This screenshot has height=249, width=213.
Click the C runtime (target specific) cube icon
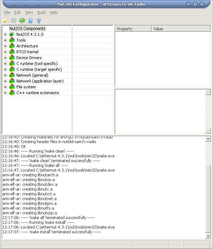tap(12, 69)
